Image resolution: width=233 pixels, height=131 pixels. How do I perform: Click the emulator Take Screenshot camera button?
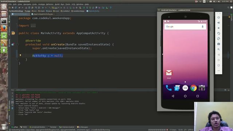click(x=218, y=44)
